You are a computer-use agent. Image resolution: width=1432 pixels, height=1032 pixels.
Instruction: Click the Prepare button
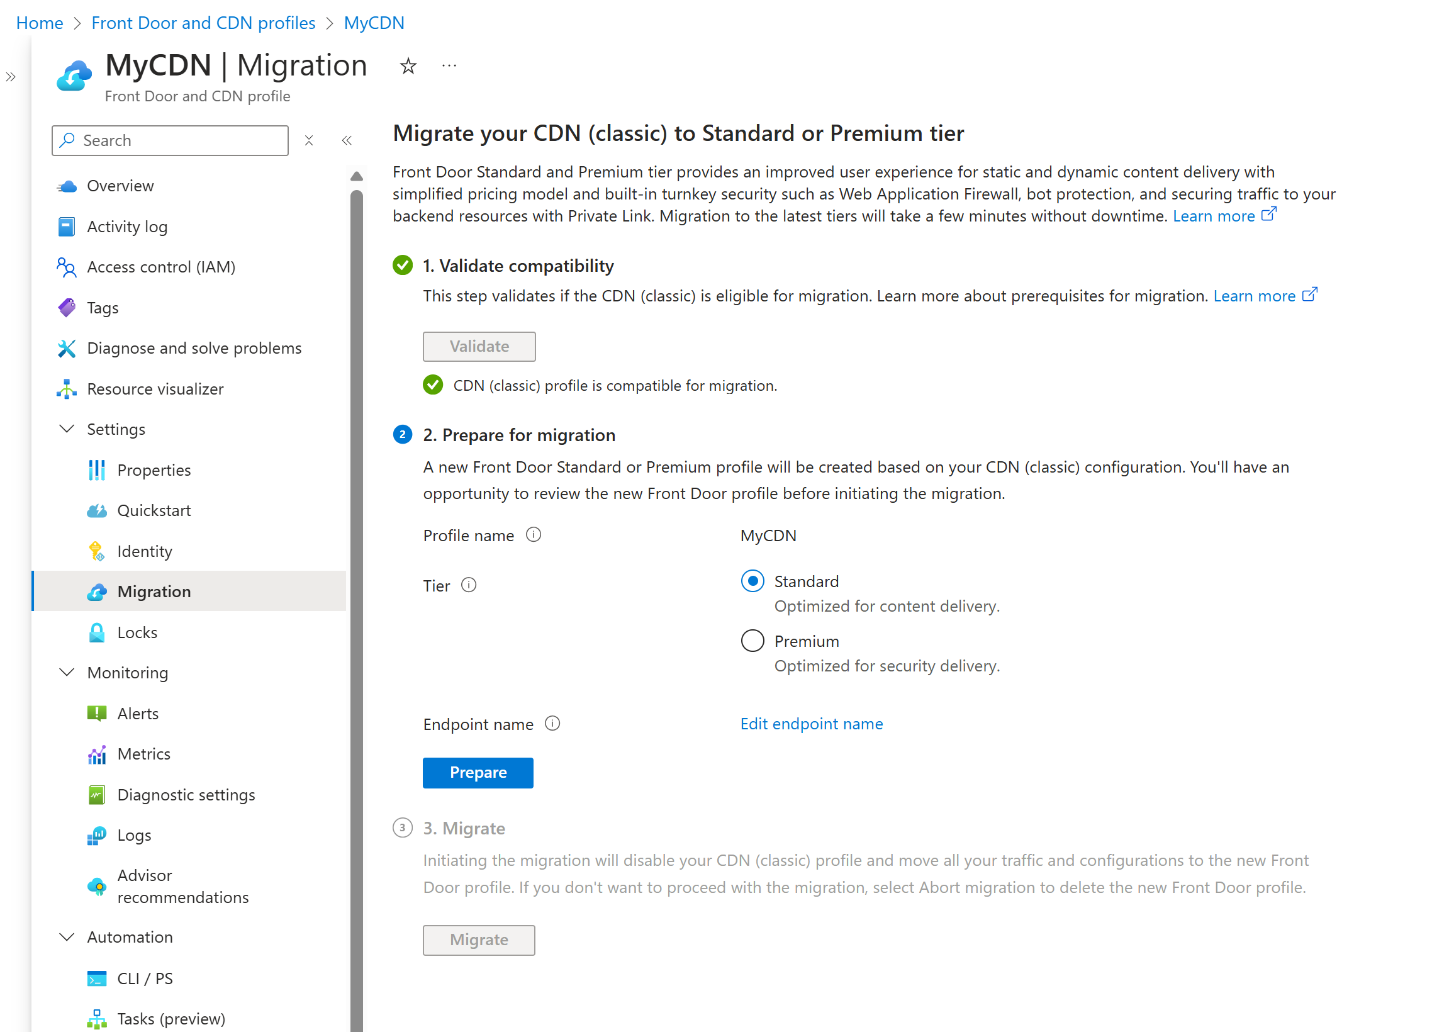[x=478, y=771]
